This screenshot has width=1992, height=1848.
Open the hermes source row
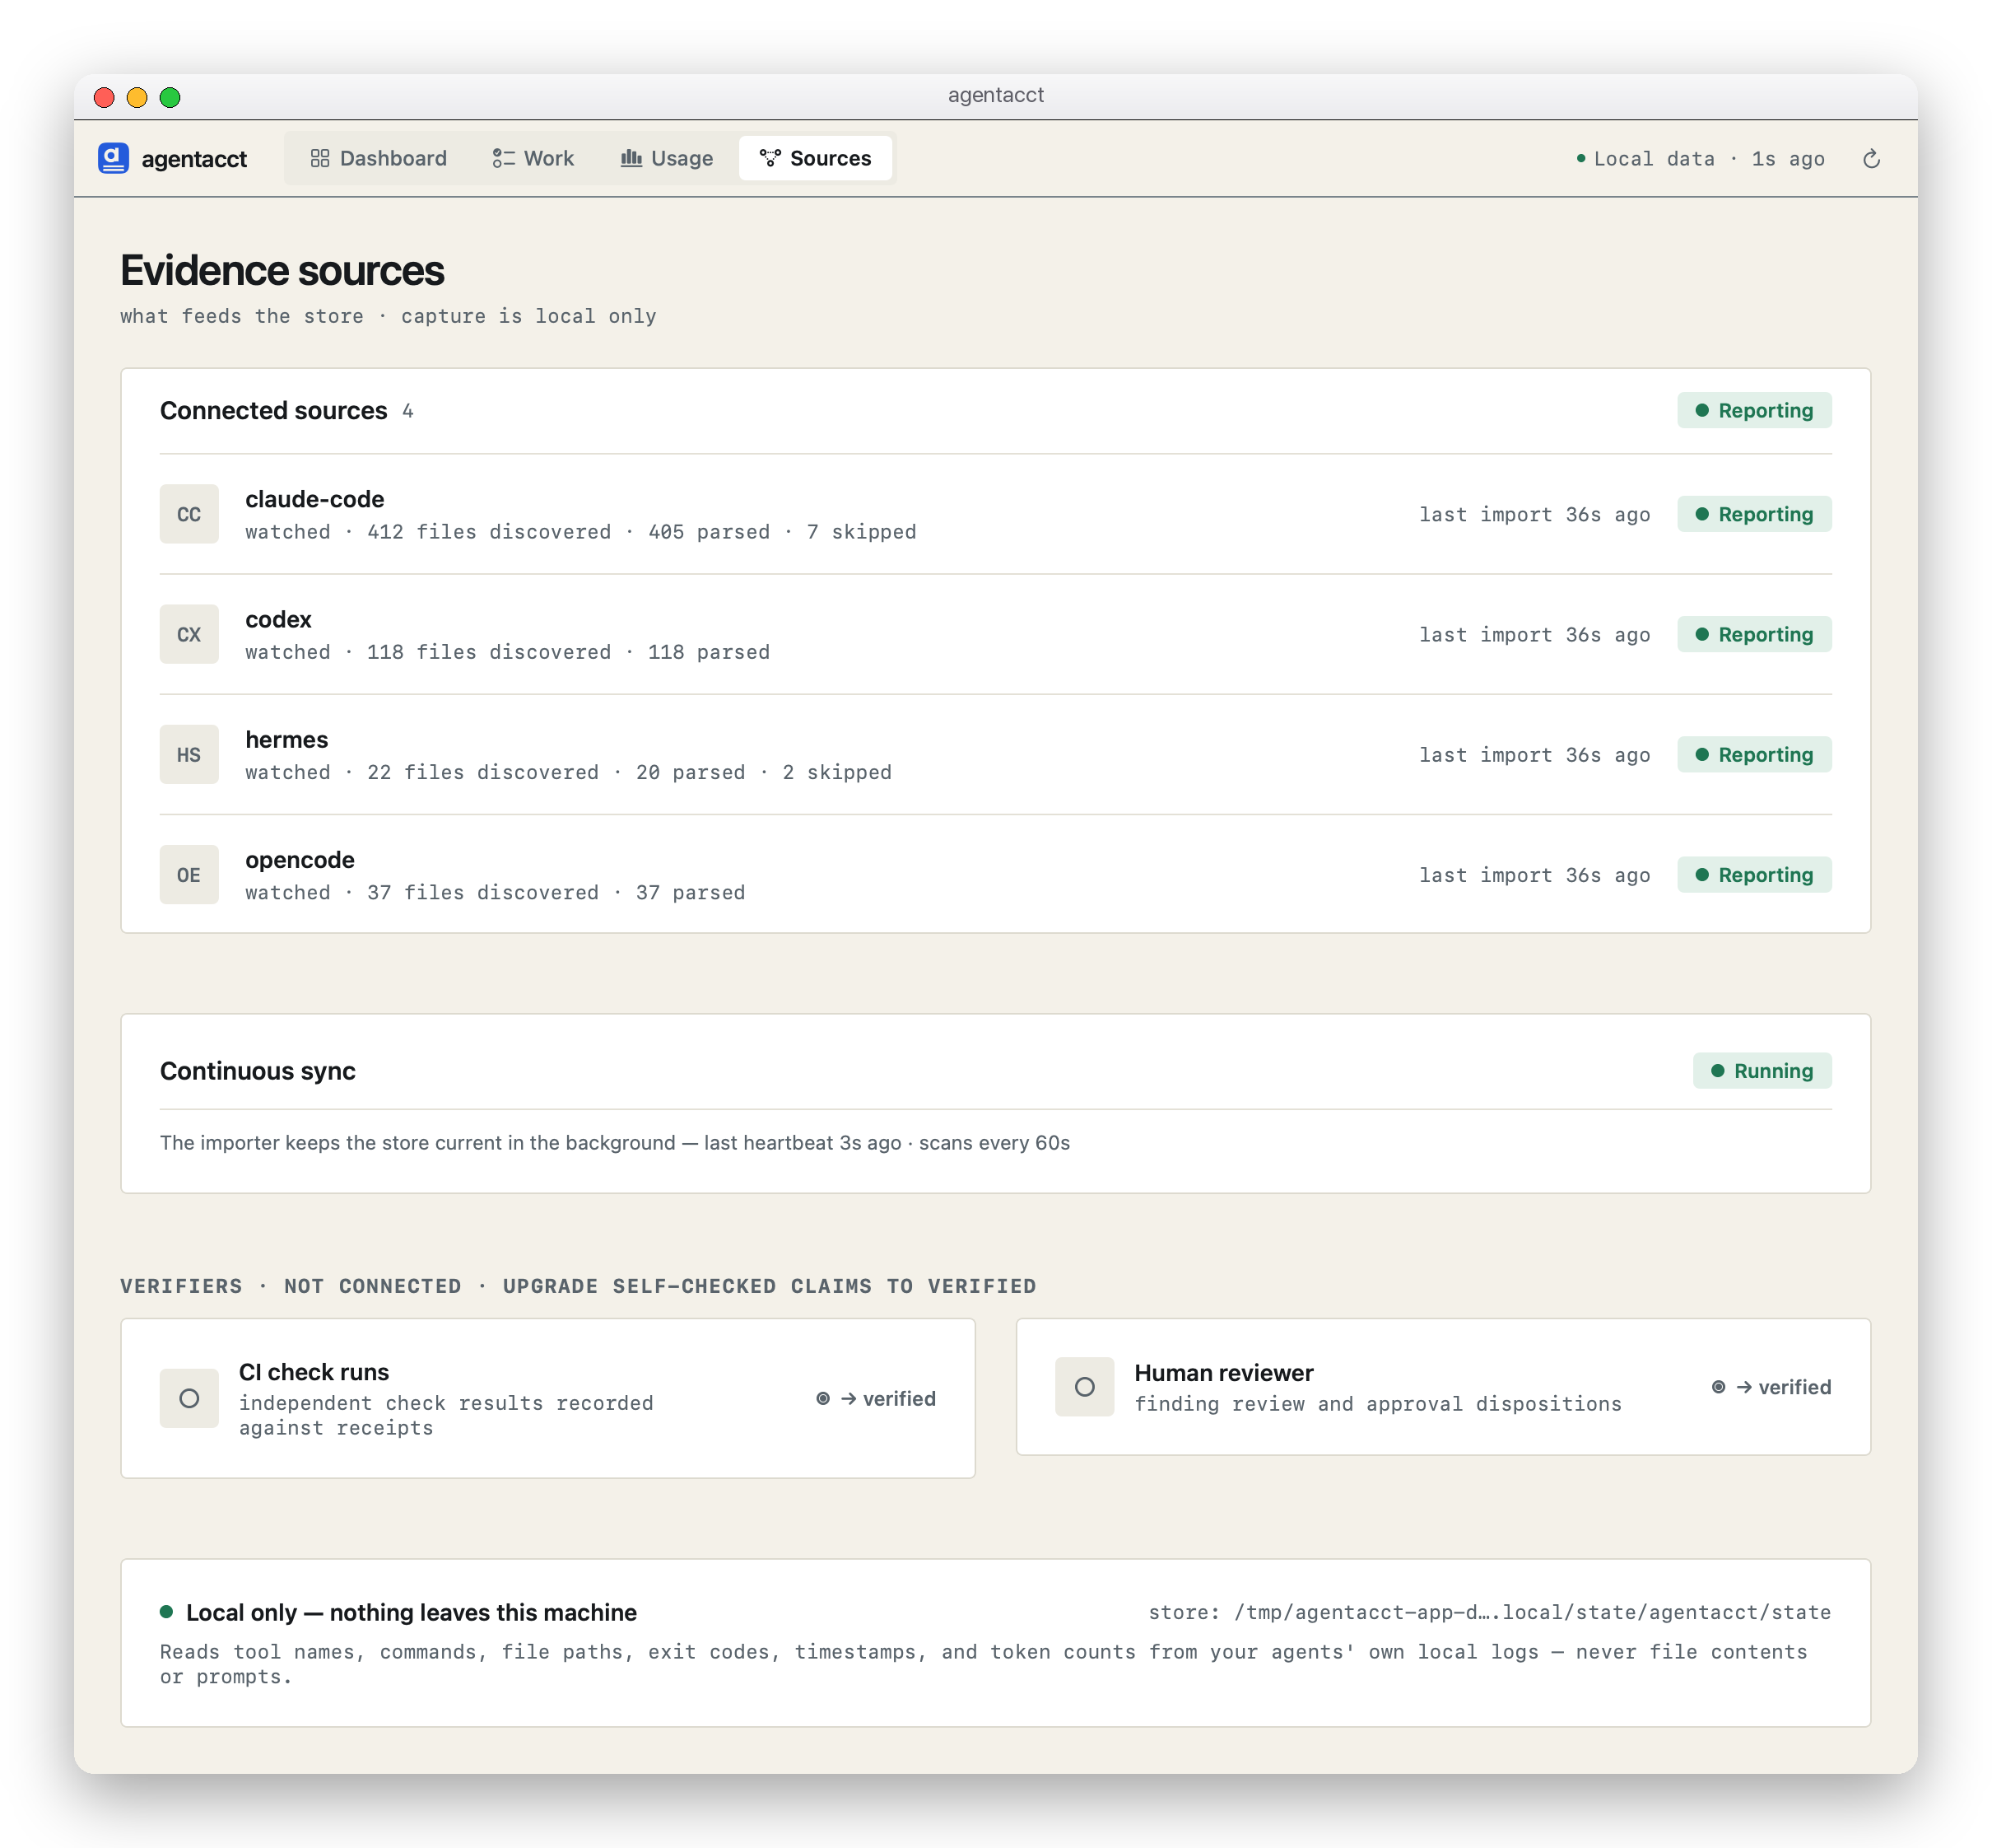pyautogui.click(x=995, y=754)
